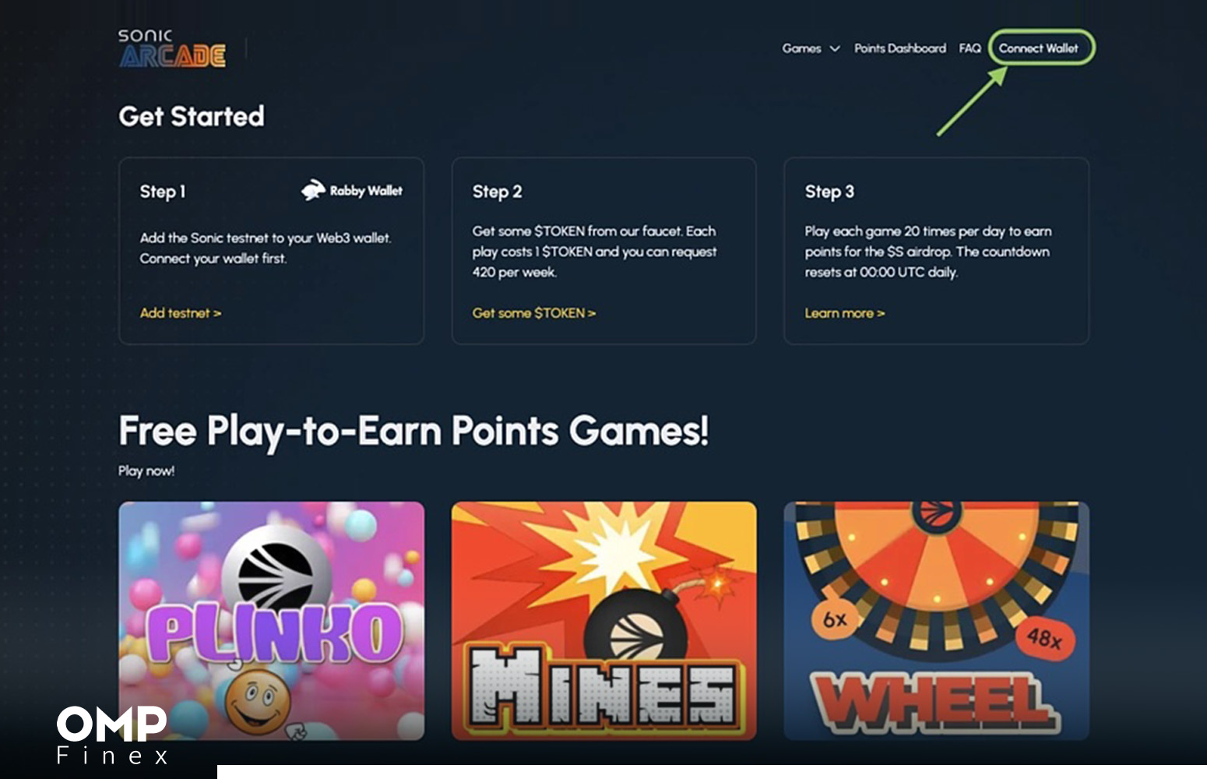Viewport: 1207px width, 779px height.
Task: Select the Step 1 card
Action: pyautogui.click(x=271, y=251)
